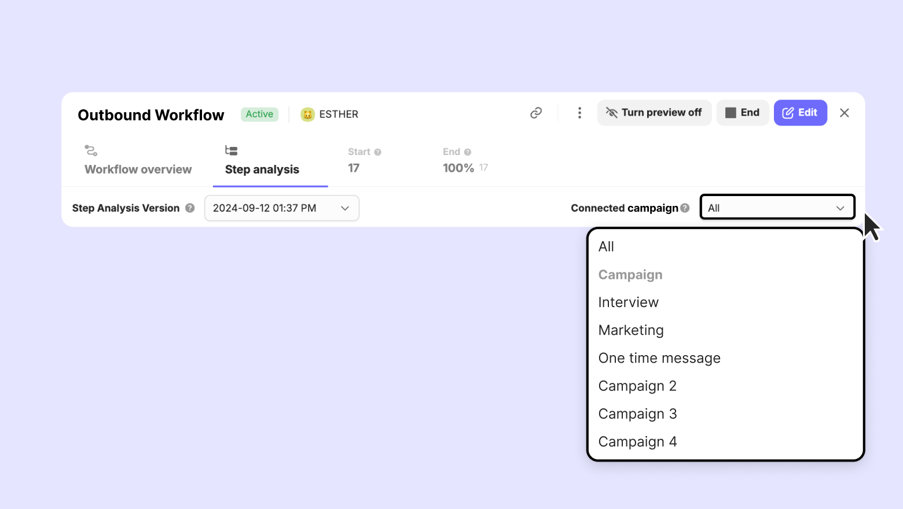The width and height of the screenshot is (903, 509).
Task: Click the help icon next to Connected campaign
Action: pyautogui.click(x=685, y=208)
